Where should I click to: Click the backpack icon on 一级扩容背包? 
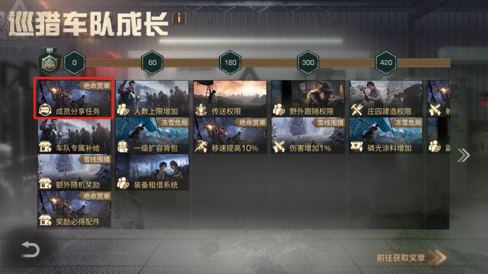[122, 146]
